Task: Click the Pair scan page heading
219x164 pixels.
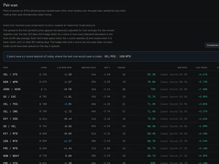Action: point(10,5)
